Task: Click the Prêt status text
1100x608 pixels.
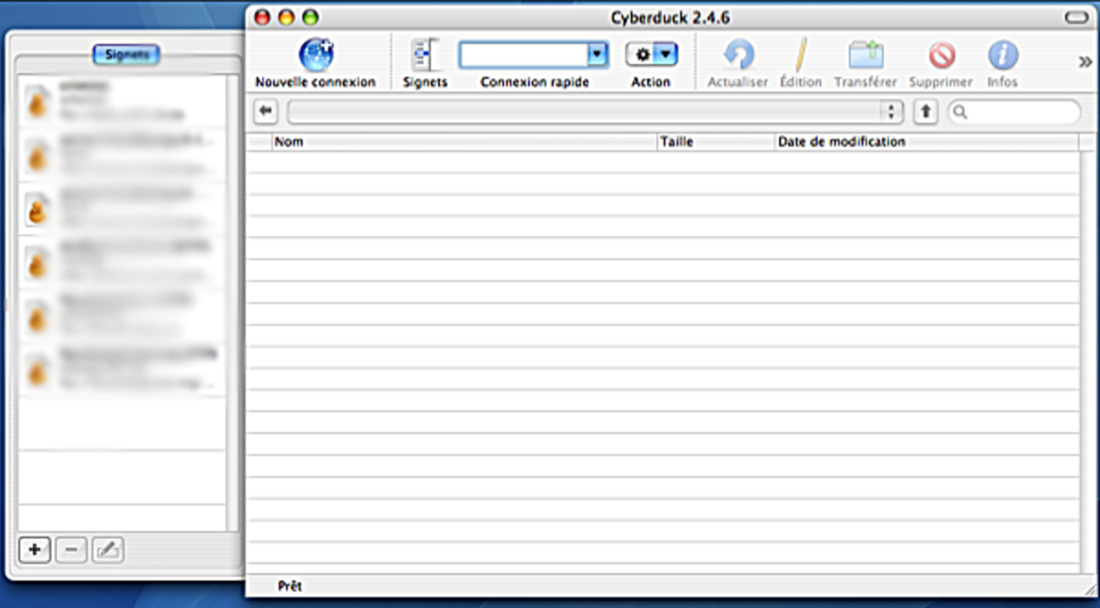Action: click(x=290, y=586)
